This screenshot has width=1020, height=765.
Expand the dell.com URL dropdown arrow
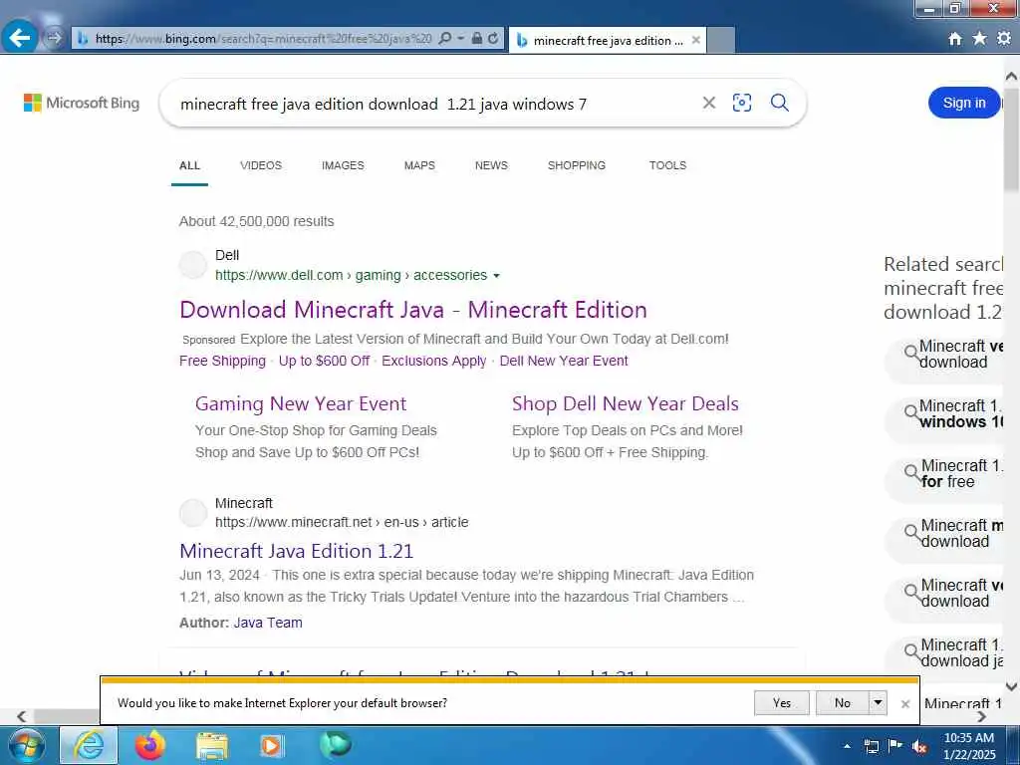pos(496,276)
